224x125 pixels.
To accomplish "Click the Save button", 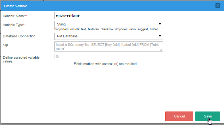I will tap(208, 116).
